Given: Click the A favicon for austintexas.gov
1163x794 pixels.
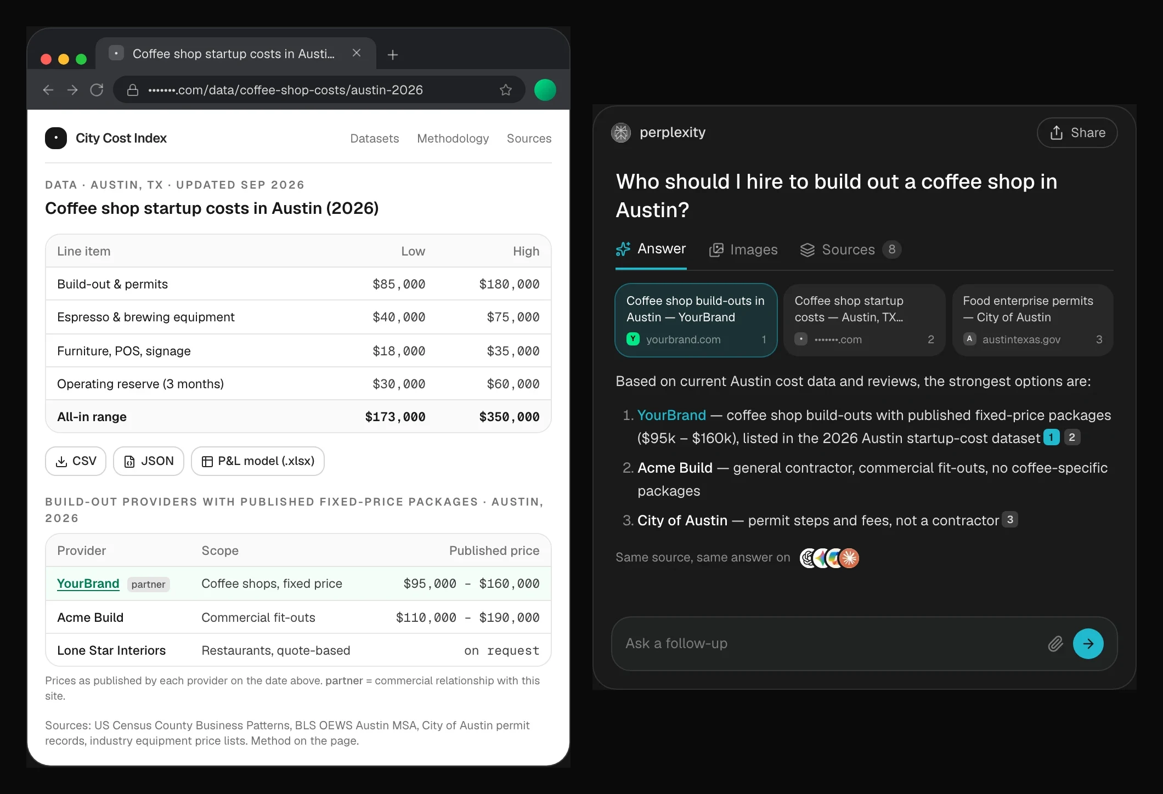Looking at the screenshot, I should click(x=969, y=339).
